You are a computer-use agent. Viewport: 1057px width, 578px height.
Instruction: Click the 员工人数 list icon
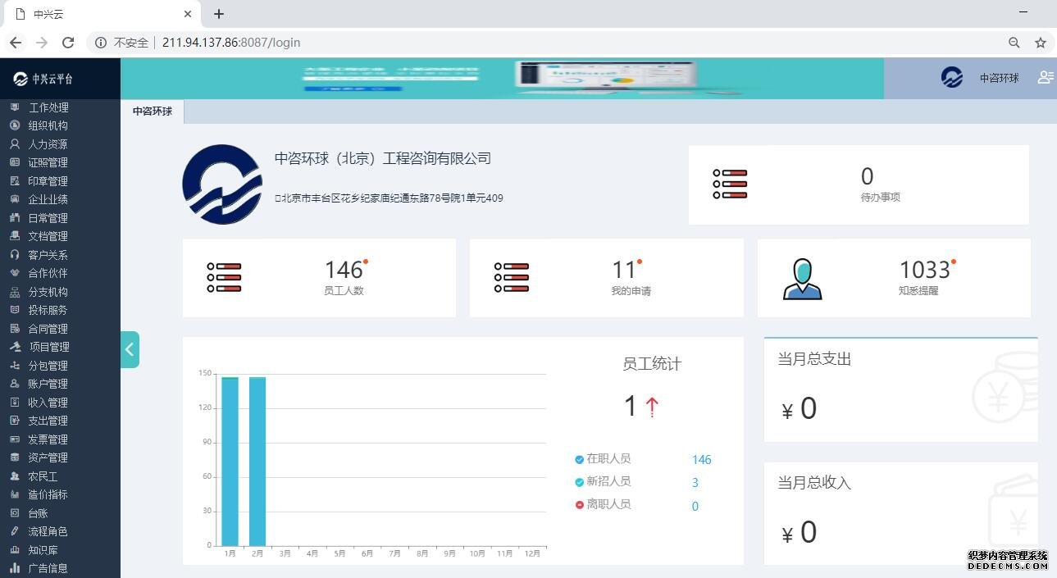click(x=224, y=278)
